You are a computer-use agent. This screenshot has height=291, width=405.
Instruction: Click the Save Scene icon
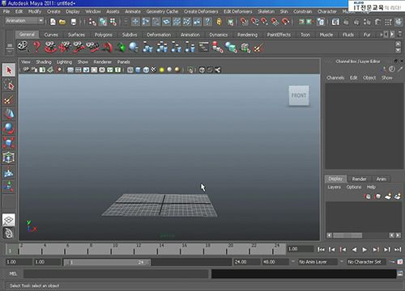(73, 22)
